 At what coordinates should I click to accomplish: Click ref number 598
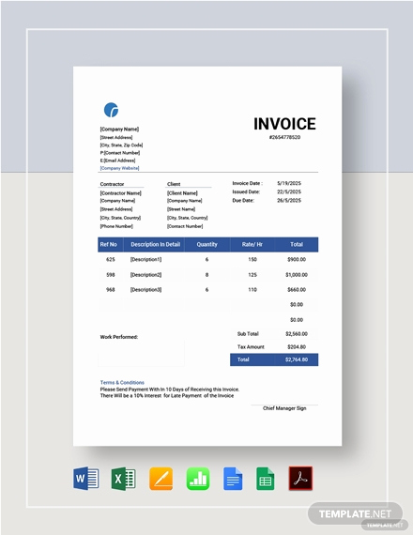tap(111, 275)
